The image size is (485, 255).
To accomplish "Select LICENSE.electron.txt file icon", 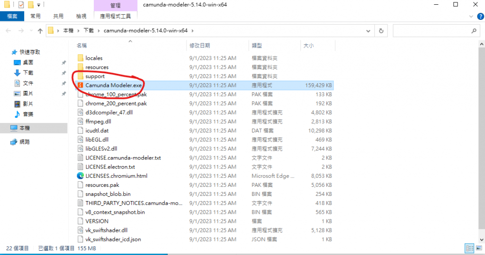I will click(x=81, y=167).
